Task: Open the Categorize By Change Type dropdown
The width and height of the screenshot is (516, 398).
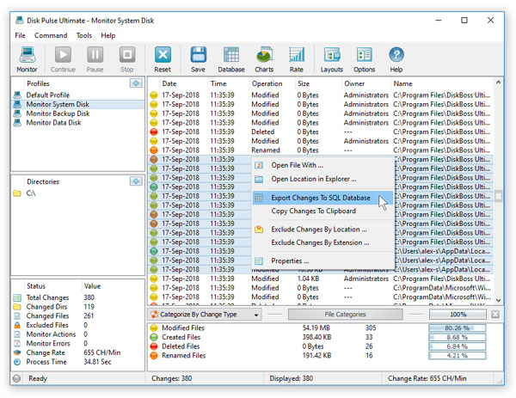Action: tap(205, 315)
